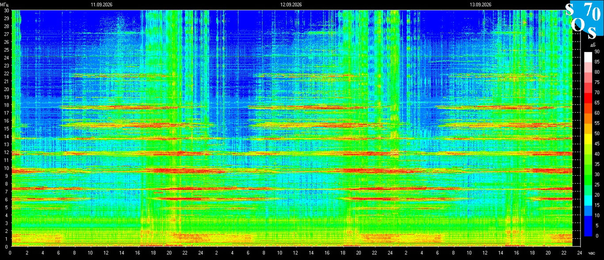Click the 75 value on the dB scale
The width and height of the screenshot is (604, 260).
pos(596,83)
